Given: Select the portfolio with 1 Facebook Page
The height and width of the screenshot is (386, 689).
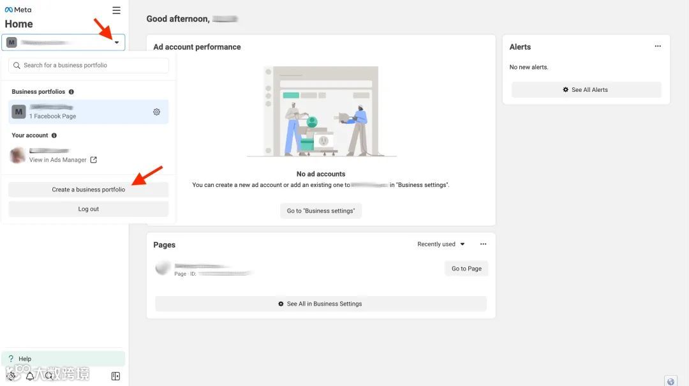Looking at the screenshot, I should click(88, 112).
